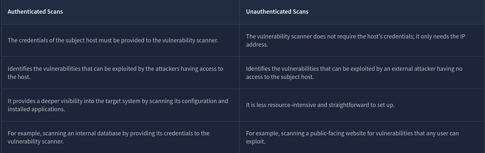Click the words 'installed applications'
The image size is (485, 153).
coord(36,109)
